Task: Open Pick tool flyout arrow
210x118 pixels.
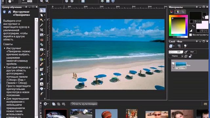Action: coord(45,15)
